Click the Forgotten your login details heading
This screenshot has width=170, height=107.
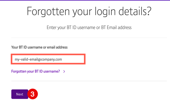click(89, 11)
